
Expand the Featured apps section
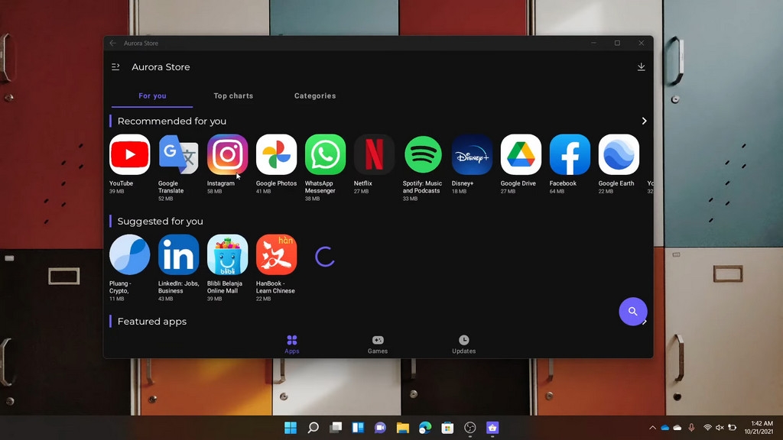click(645, 322)
